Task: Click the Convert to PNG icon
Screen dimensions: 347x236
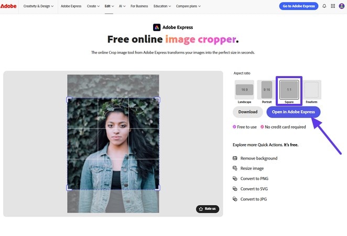Action: [x=235, y=178]
